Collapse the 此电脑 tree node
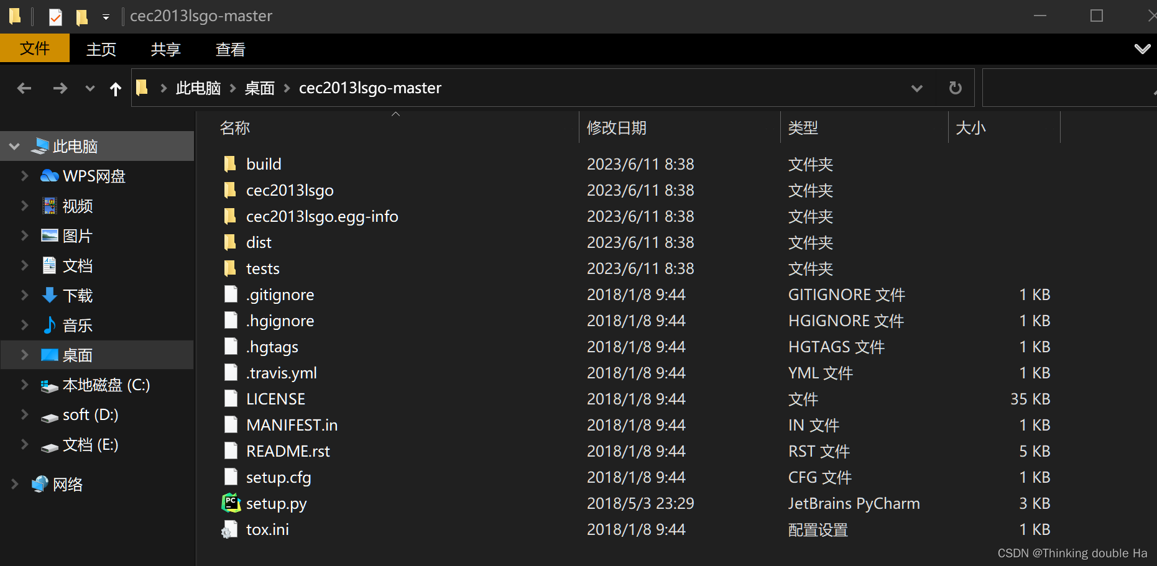Image resolution: width=1157 pixels, height=566 pixels. click(x=14, y=145)
